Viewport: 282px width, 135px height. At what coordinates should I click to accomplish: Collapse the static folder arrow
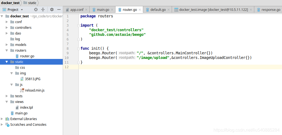[x=7, y=62]
